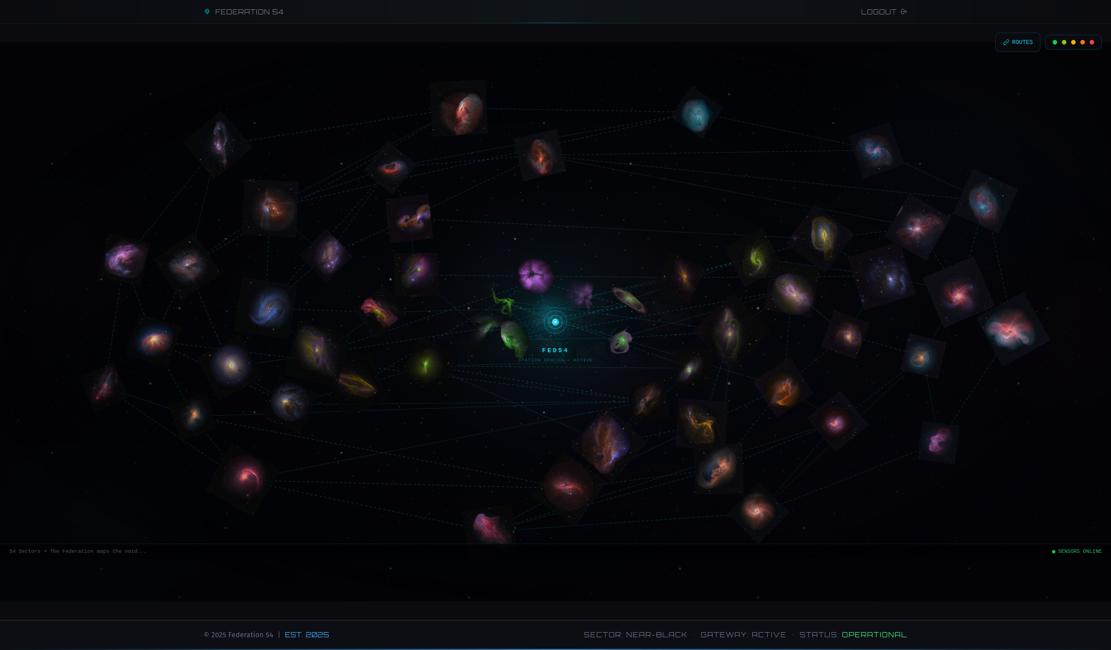The image size is (1111, 650).
Task: Click the '54 Sectors' text in the status strip
Action: tap(25, 551)
